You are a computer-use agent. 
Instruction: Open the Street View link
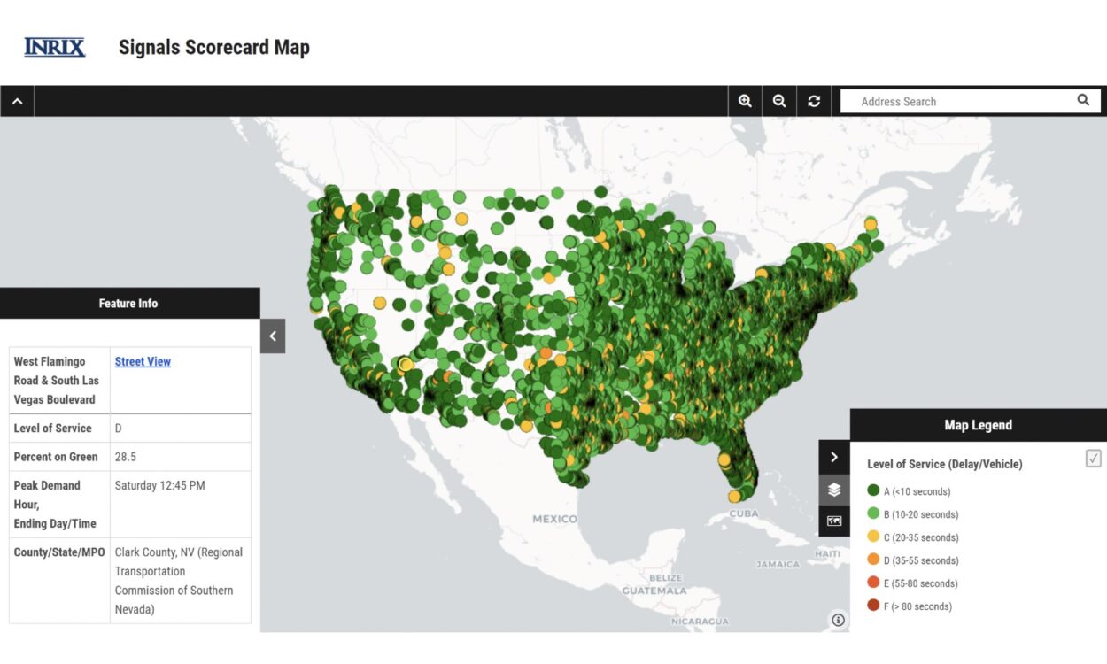pos(143,361)
